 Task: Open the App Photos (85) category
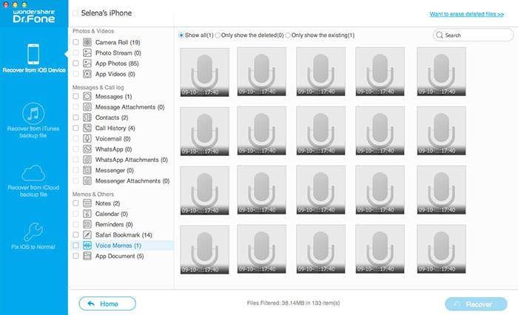point(117,64)
